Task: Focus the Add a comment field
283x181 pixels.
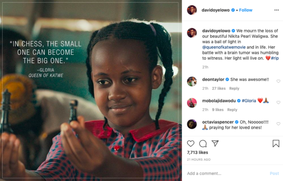Action: pos(227,173)
